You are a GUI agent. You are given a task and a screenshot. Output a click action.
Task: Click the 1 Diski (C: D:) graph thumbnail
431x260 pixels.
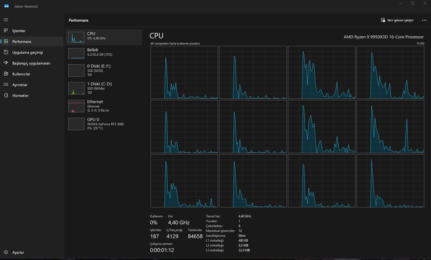[76, 88]
